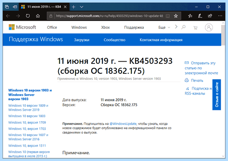Open Office in site navigation
228x161 pixels.
(52, 27)
